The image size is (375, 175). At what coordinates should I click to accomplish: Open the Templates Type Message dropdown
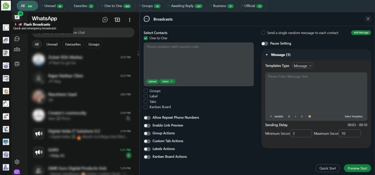302,66
